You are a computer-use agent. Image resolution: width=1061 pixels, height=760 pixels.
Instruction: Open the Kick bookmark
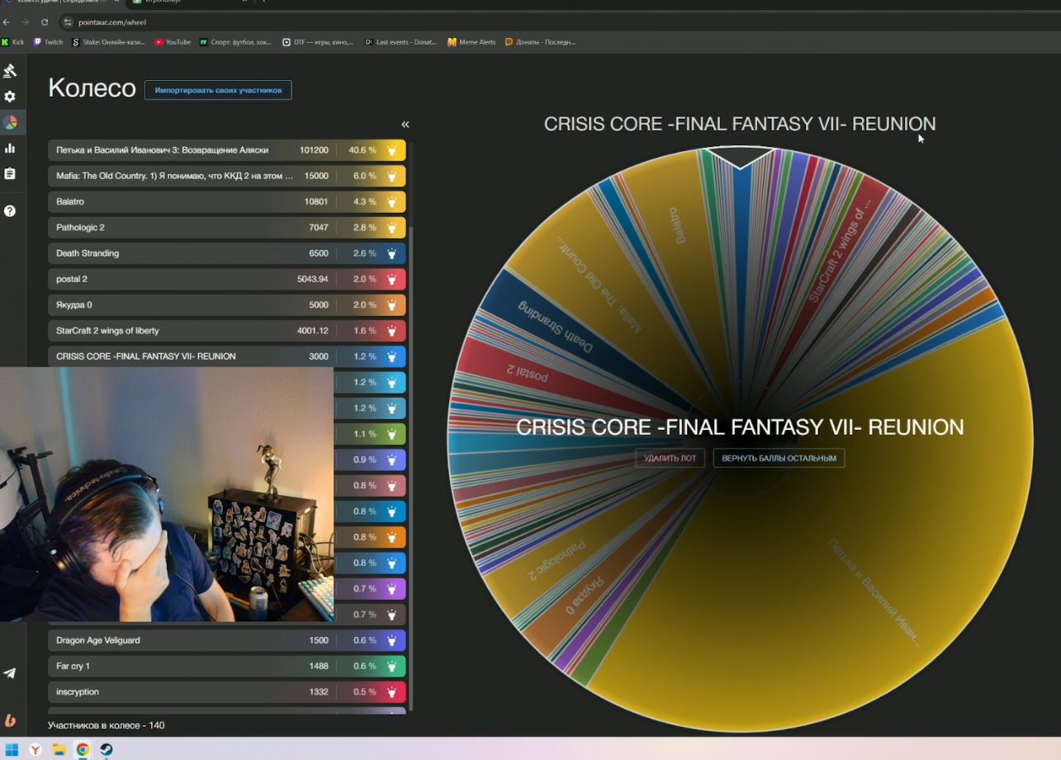pyautogui.click(x=12, y=42)
